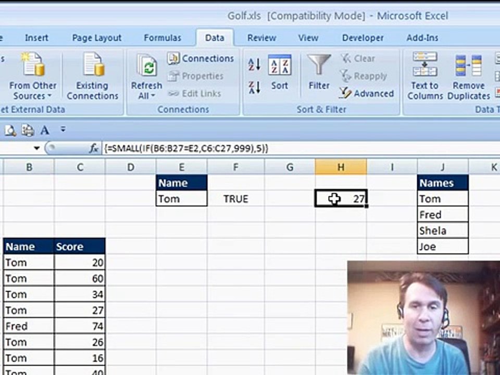Launch Text to Columns wizard
This screenshot has height=375, width=500.
point(425,77)
